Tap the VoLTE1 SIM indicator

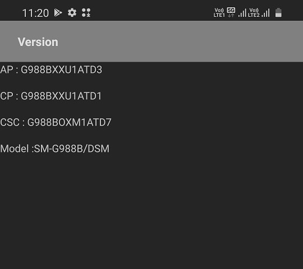point(219,13)
